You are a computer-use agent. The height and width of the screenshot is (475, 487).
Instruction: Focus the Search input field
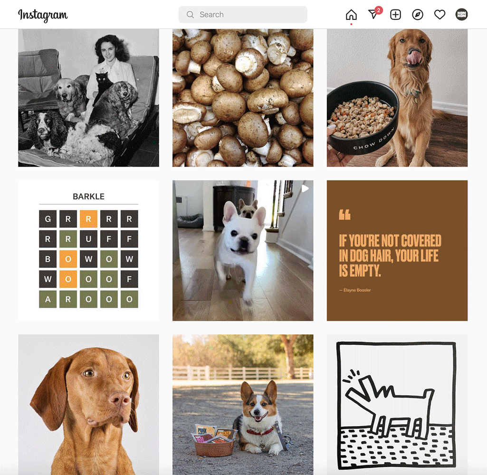243,15
